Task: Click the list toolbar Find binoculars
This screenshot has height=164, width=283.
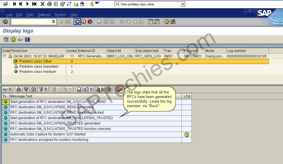Action: tap(33, 89)
